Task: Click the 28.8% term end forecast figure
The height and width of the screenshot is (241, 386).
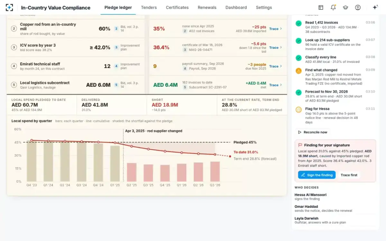Action: tap(229, 105)
